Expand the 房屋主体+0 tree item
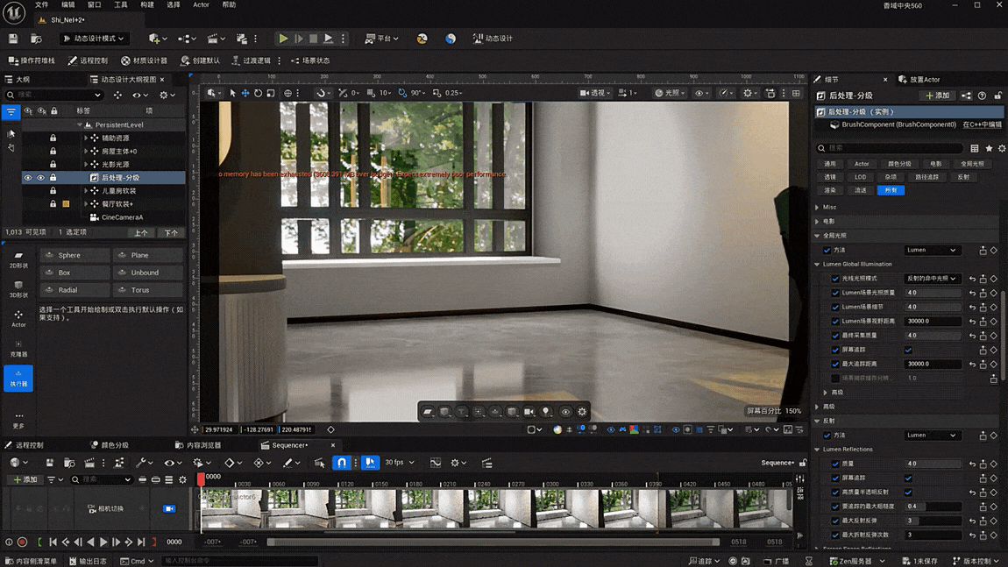The height and width of the screenshot is (567, 1008). pyautogui.click(x=86, y=151)
